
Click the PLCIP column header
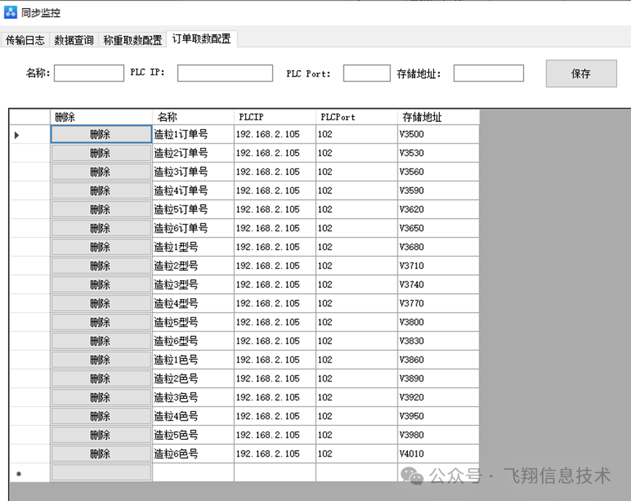[x=275, y=117]
